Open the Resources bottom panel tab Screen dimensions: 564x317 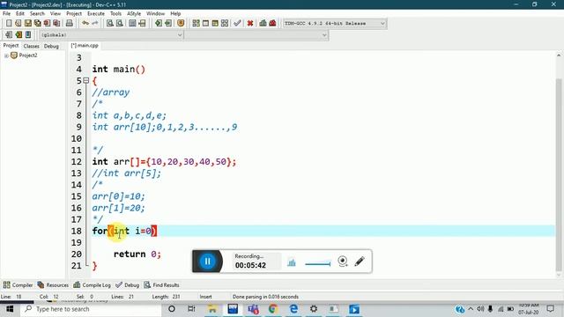(x=53, y=285)
